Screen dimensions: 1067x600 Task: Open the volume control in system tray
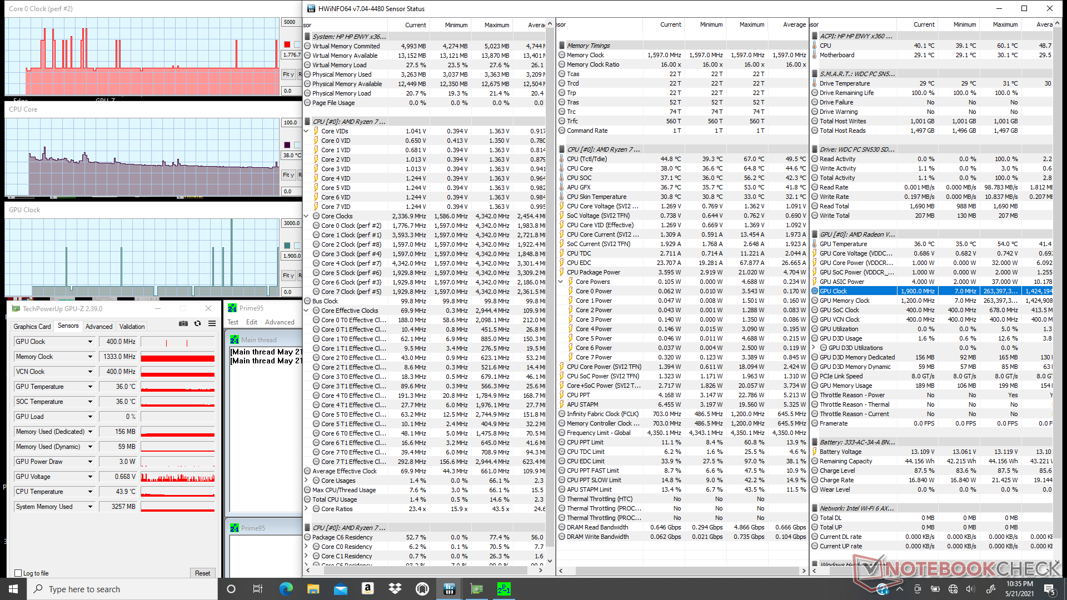coord(971,589)
